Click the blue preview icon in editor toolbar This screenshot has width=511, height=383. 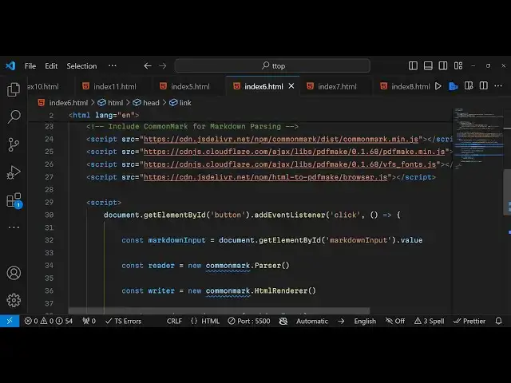(x=453, y=86)
